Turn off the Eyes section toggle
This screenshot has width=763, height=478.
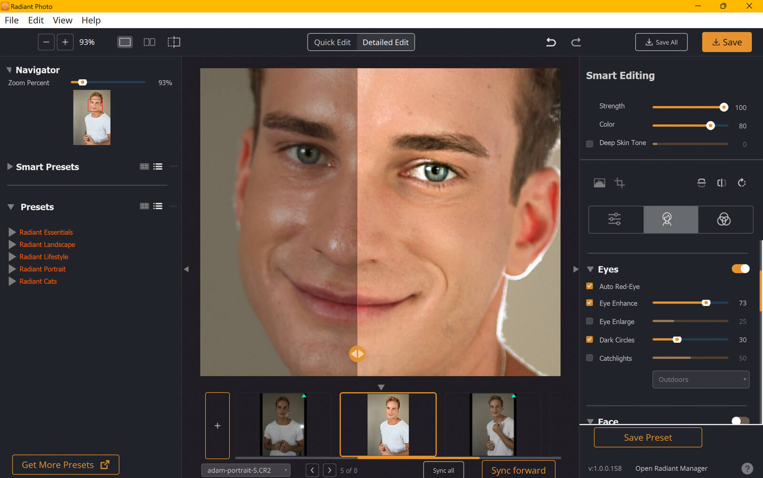[x=740, y=269]
